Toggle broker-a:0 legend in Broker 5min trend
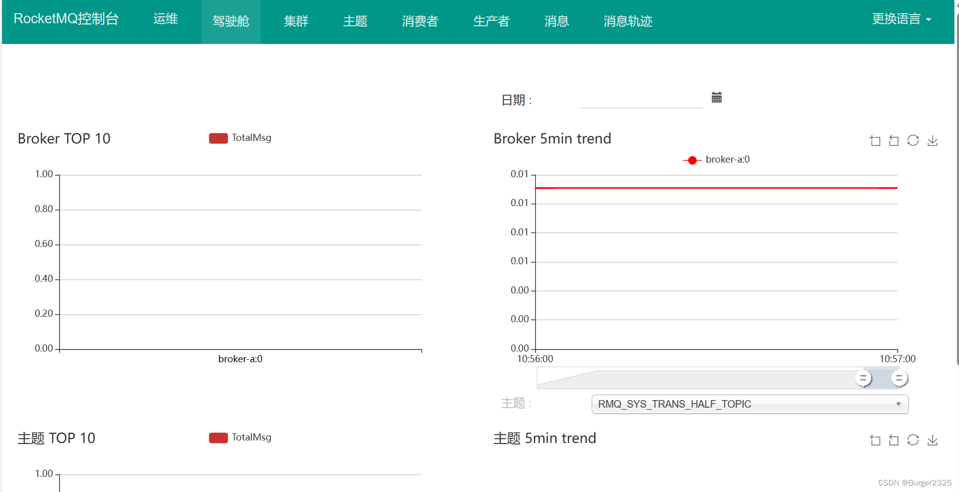 pos(716,160)
